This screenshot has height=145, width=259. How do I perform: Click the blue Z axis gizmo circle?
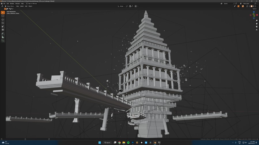254,12
